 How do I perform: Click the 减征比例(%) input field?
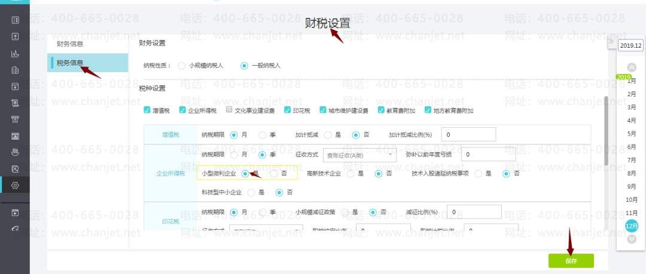pyautogui.click(x=474, y=212)
